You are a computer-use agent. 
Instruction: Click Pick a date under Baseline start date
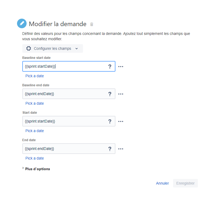click(x=35, y=76)
